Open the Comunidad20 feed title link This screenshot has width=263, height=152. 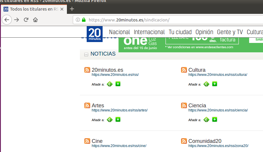[x=205, y=141]
